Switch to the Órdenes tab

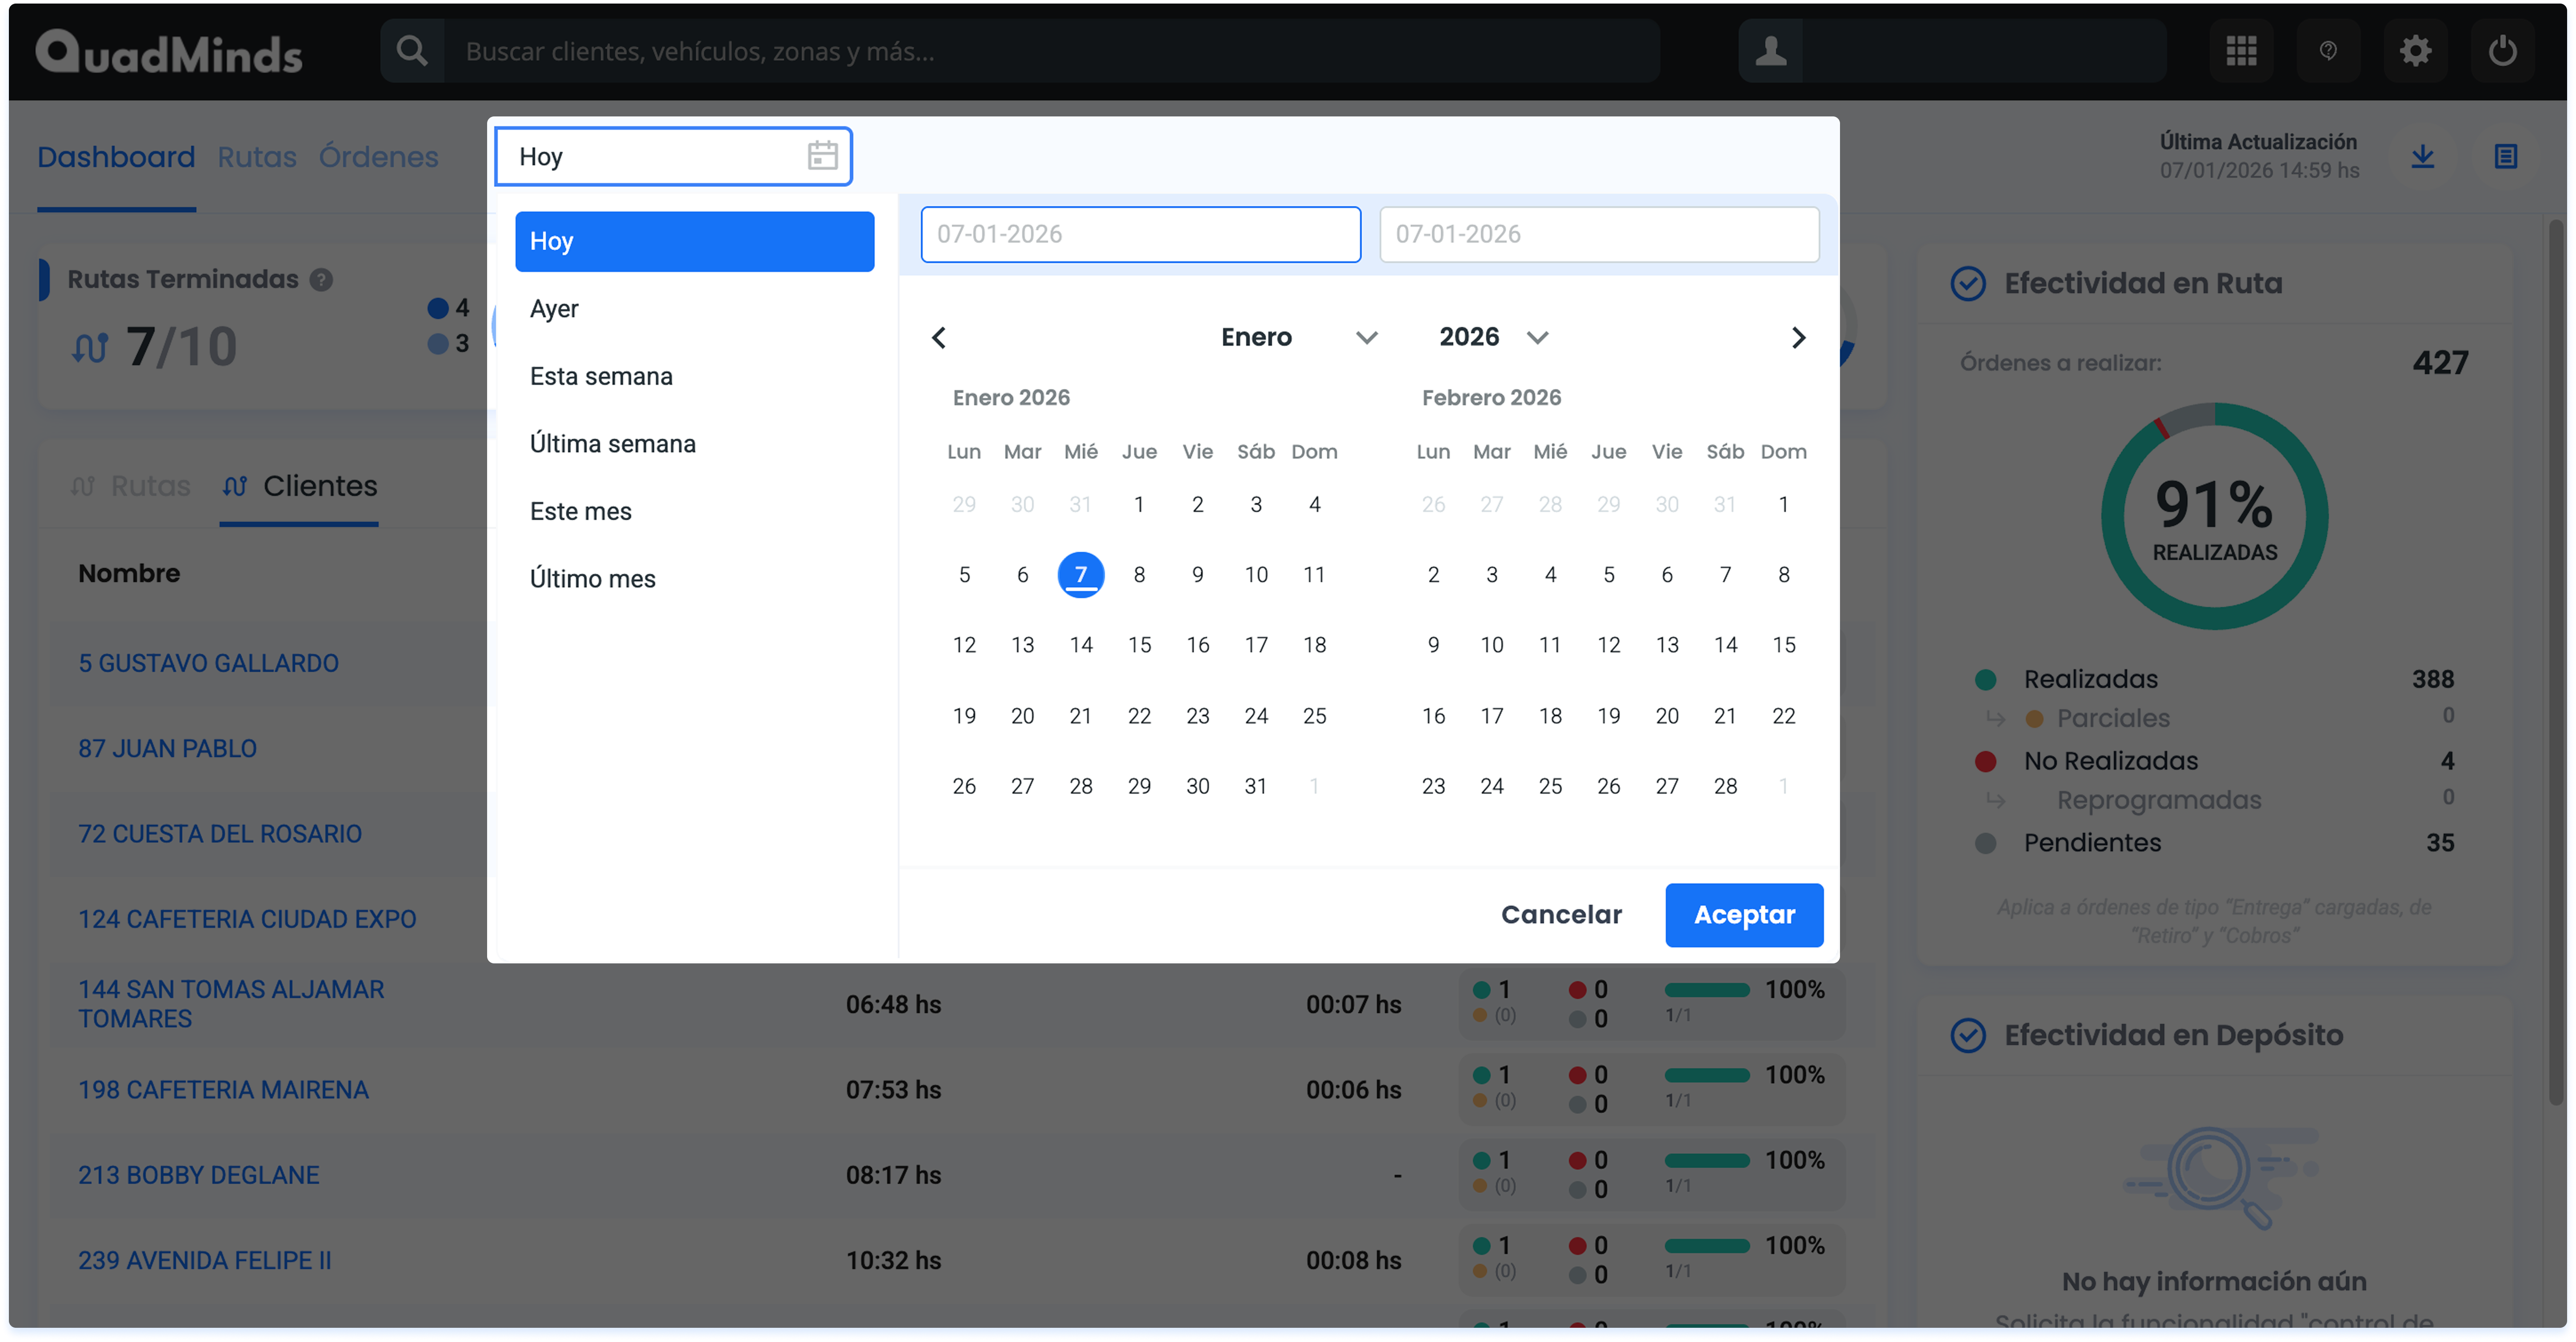[378, 157]
